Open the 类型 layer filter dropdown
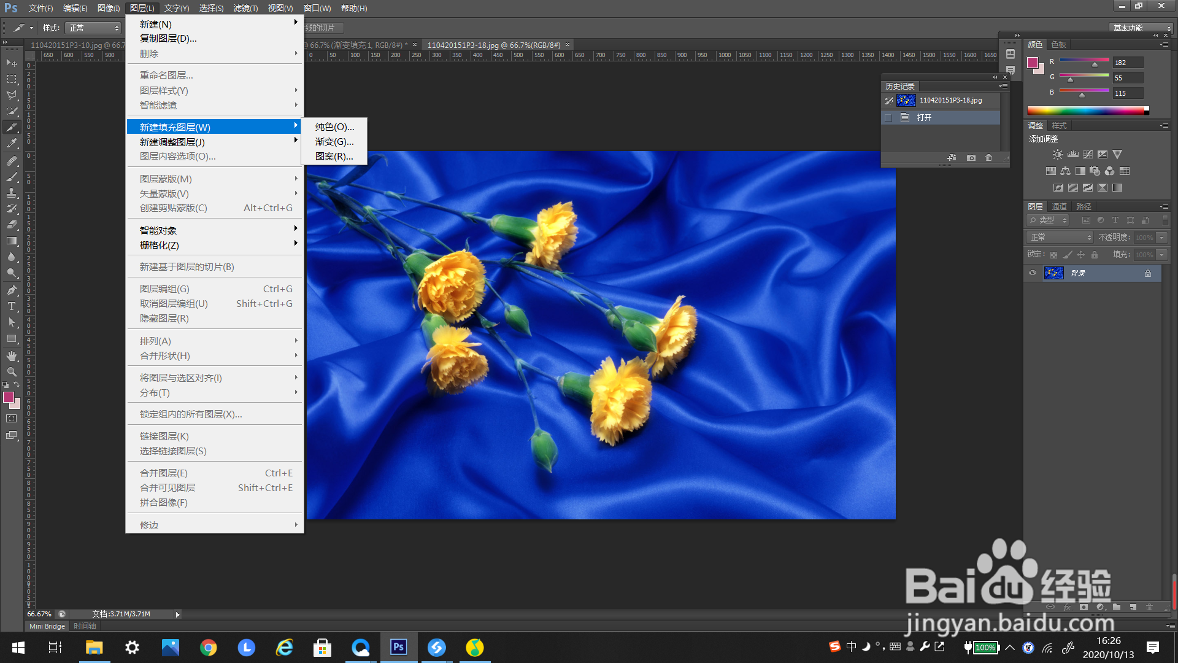 click(x=1049, y=220)
